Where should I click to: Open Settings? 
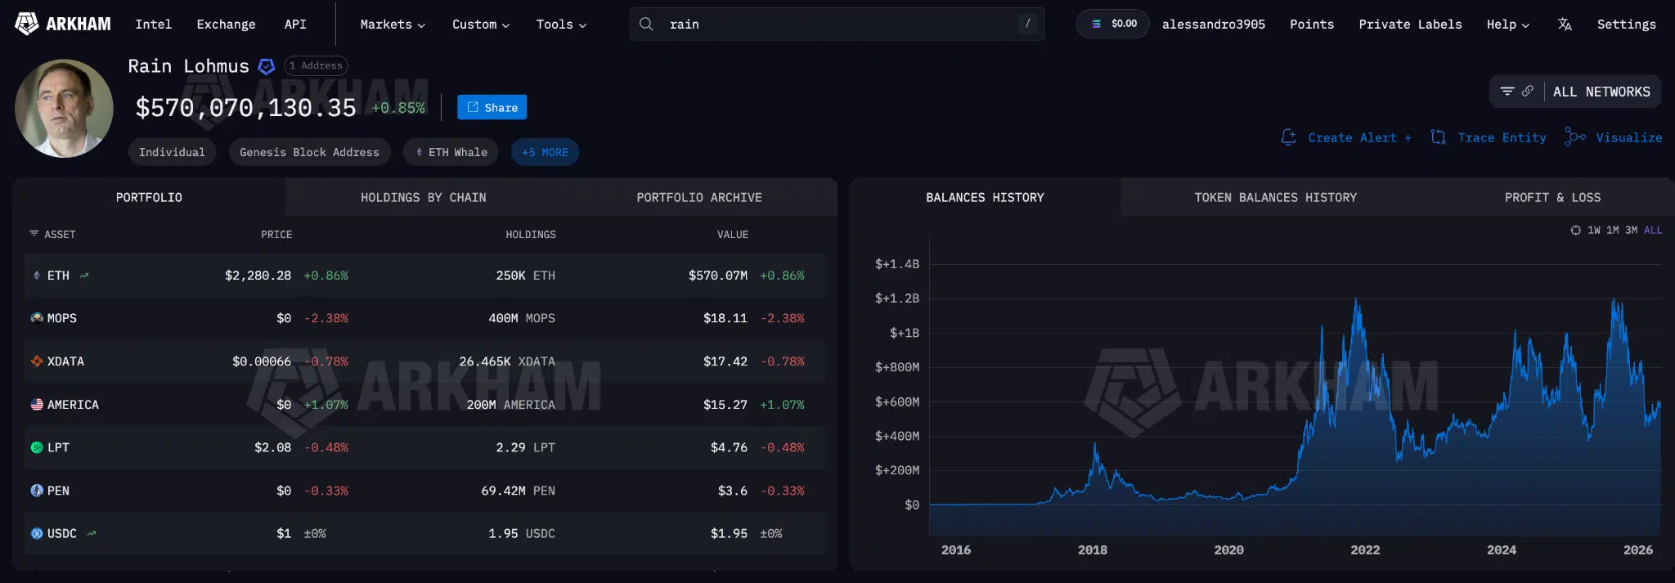pyautogui.click(x=1626, y=25)
